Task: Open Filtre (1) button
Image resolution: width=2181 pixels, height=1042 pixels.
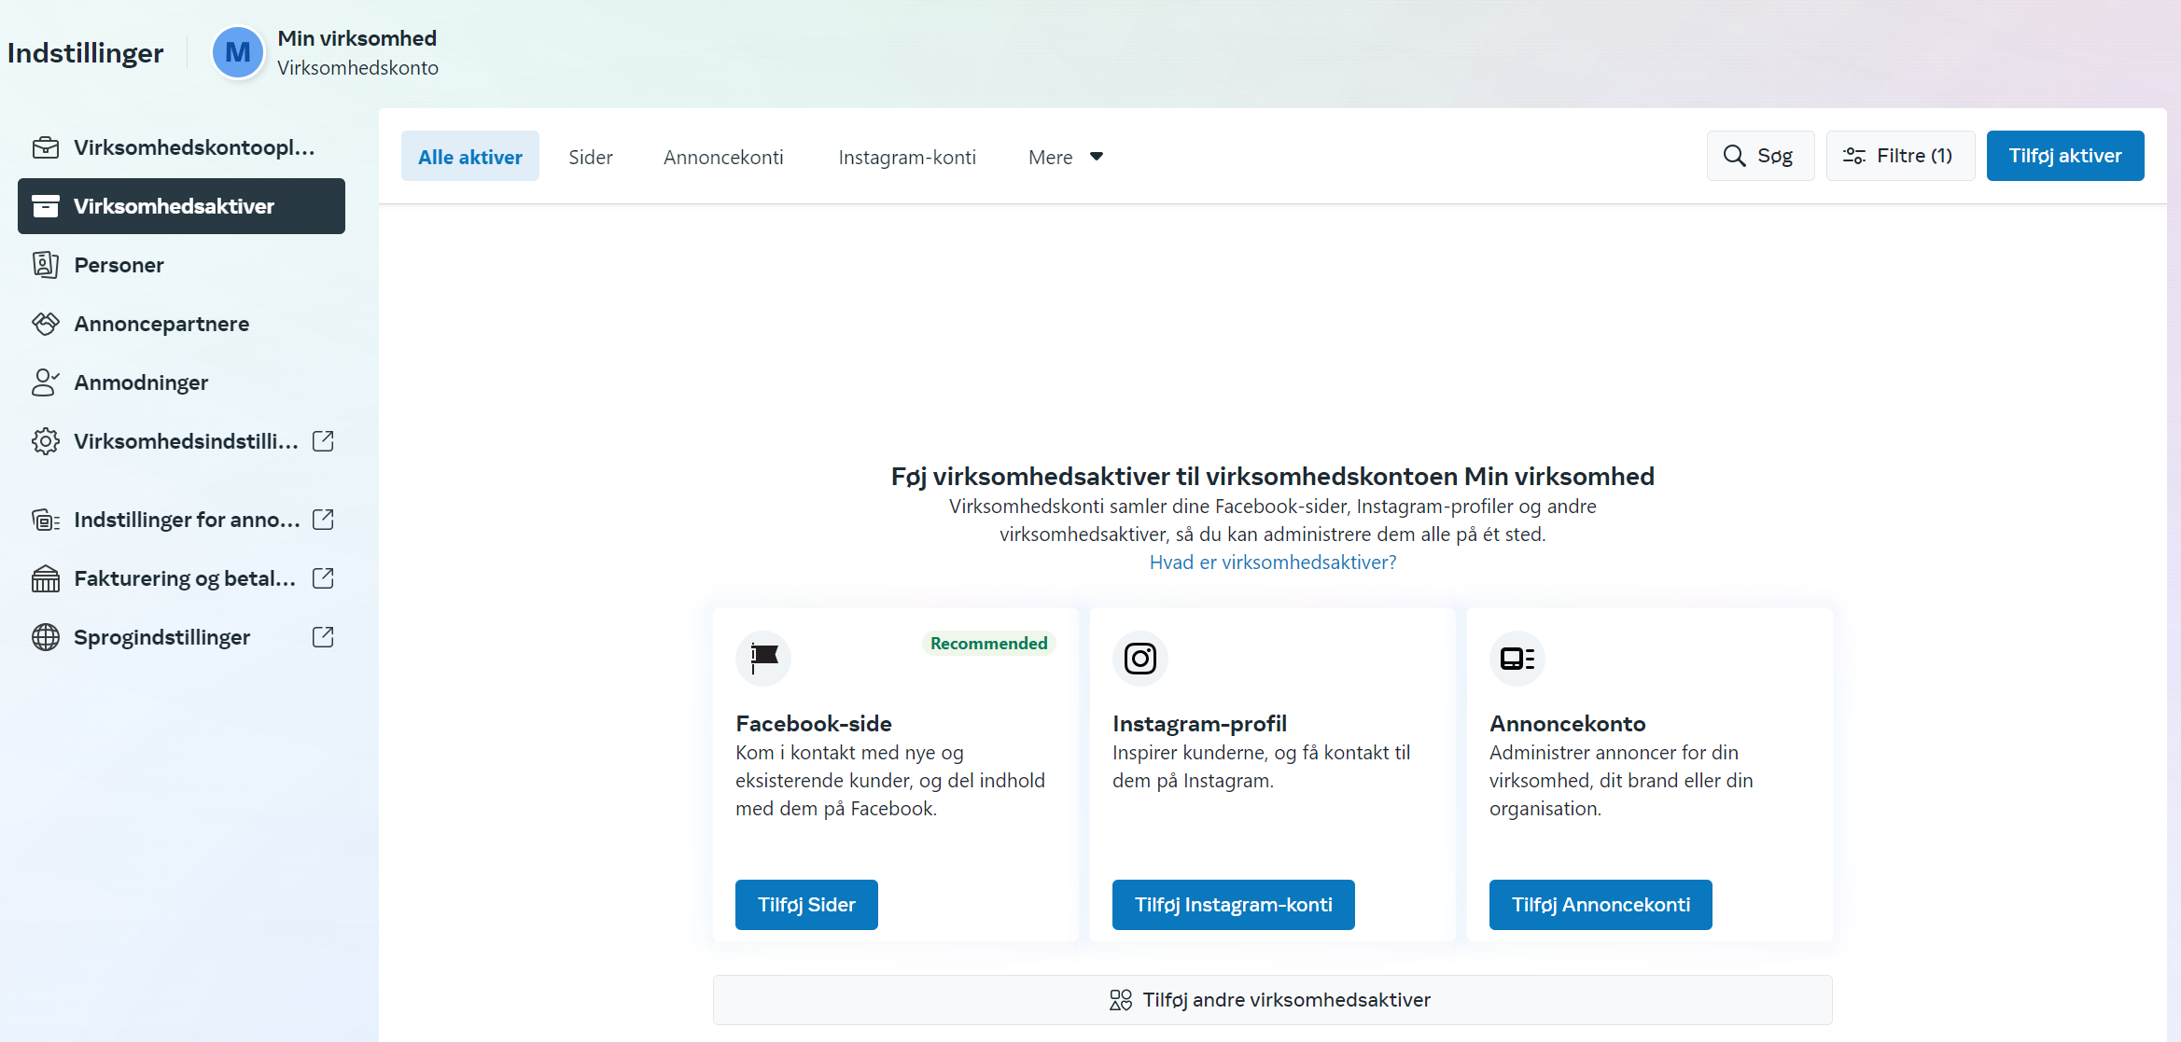Action: (1900, 156)
